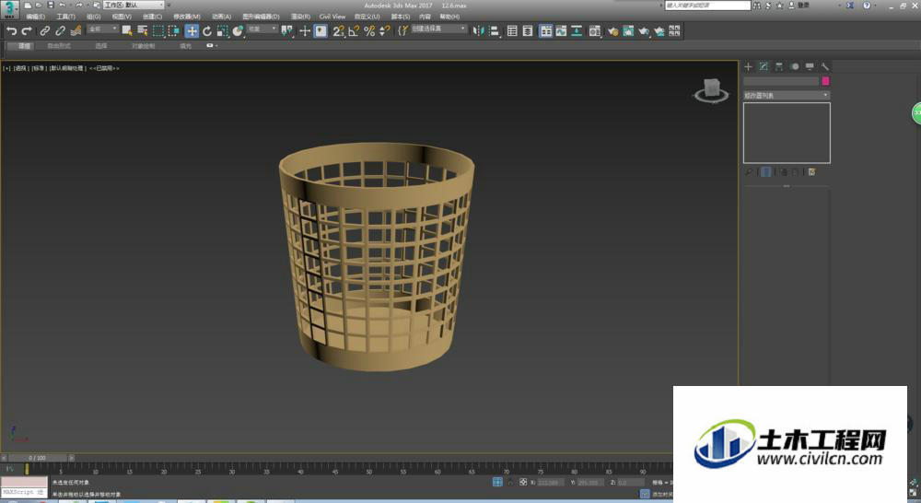Activate the Select and Rotate tool
921x503 pixels.
click(206, 30)
